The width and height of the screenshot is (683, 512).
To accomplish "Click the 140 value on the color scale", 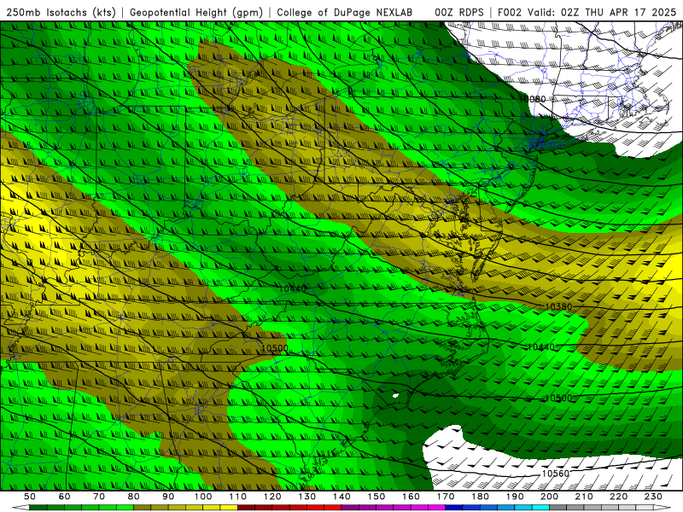I will (341, 497).
